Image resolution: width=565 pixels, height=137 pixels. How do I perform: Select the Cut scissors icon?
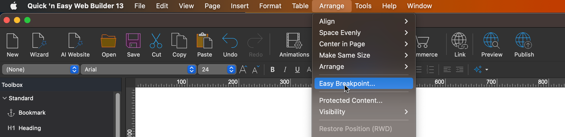(x=156, y=41)
